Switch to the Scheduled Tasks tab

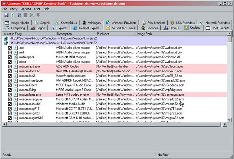click(121, 28)
